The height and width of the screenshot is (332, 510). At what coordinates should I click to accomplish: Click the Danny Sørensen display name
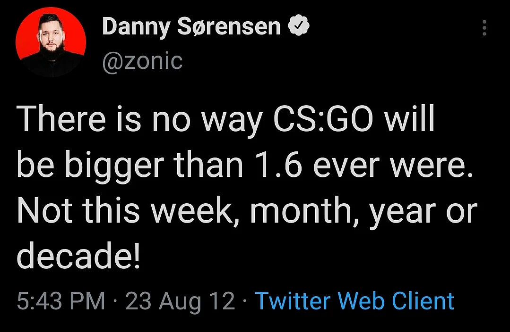click(x=191, y=26)
